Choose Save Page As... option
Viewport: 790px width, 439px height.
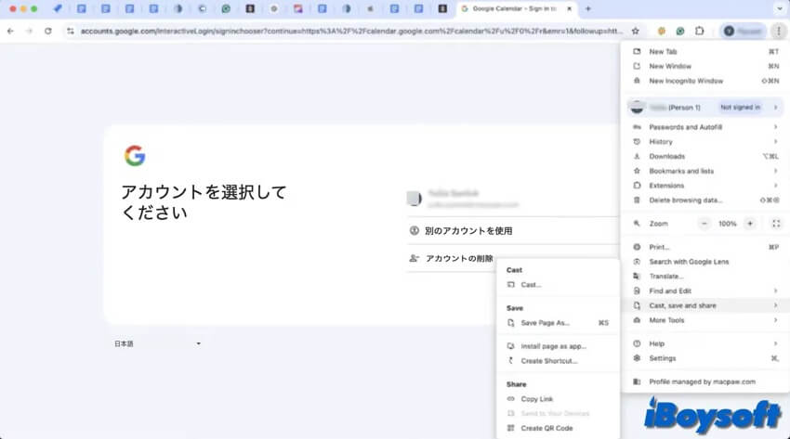point(558,323)
